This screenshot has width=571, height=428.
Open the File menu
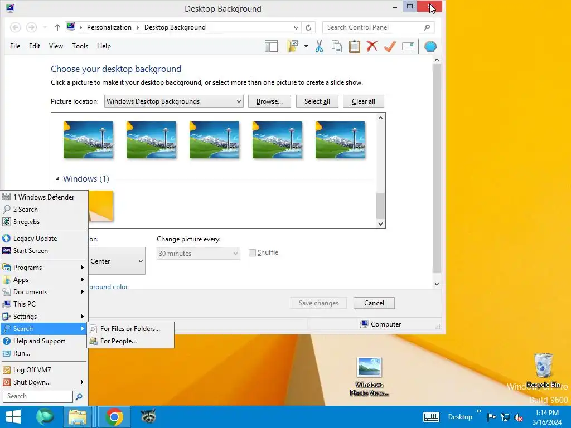coord(15,46)
